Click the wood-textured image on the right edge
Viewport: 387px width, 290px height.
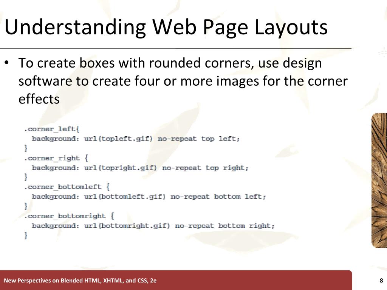379,180
